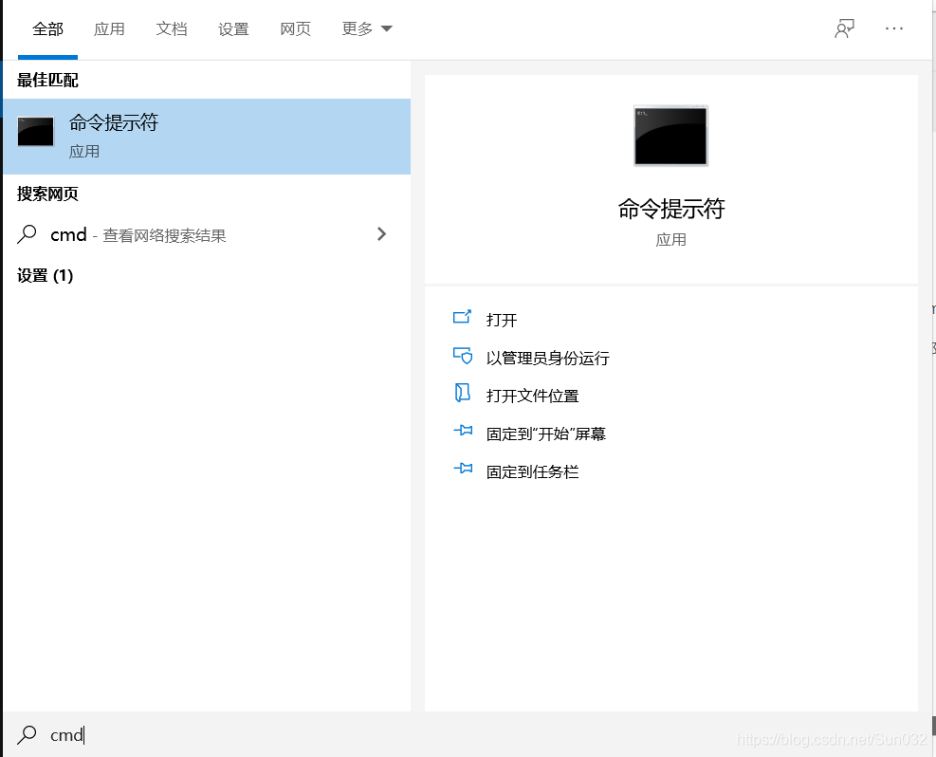936x757 pixels.
Task: Open the ellipsis options menu
Action: (x=893, y=28)
